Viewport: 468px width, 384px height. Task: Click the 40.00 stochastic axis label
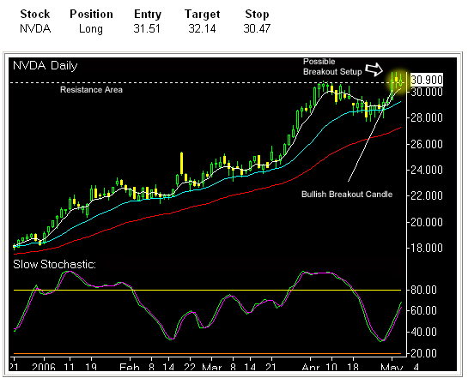point(423,332)
